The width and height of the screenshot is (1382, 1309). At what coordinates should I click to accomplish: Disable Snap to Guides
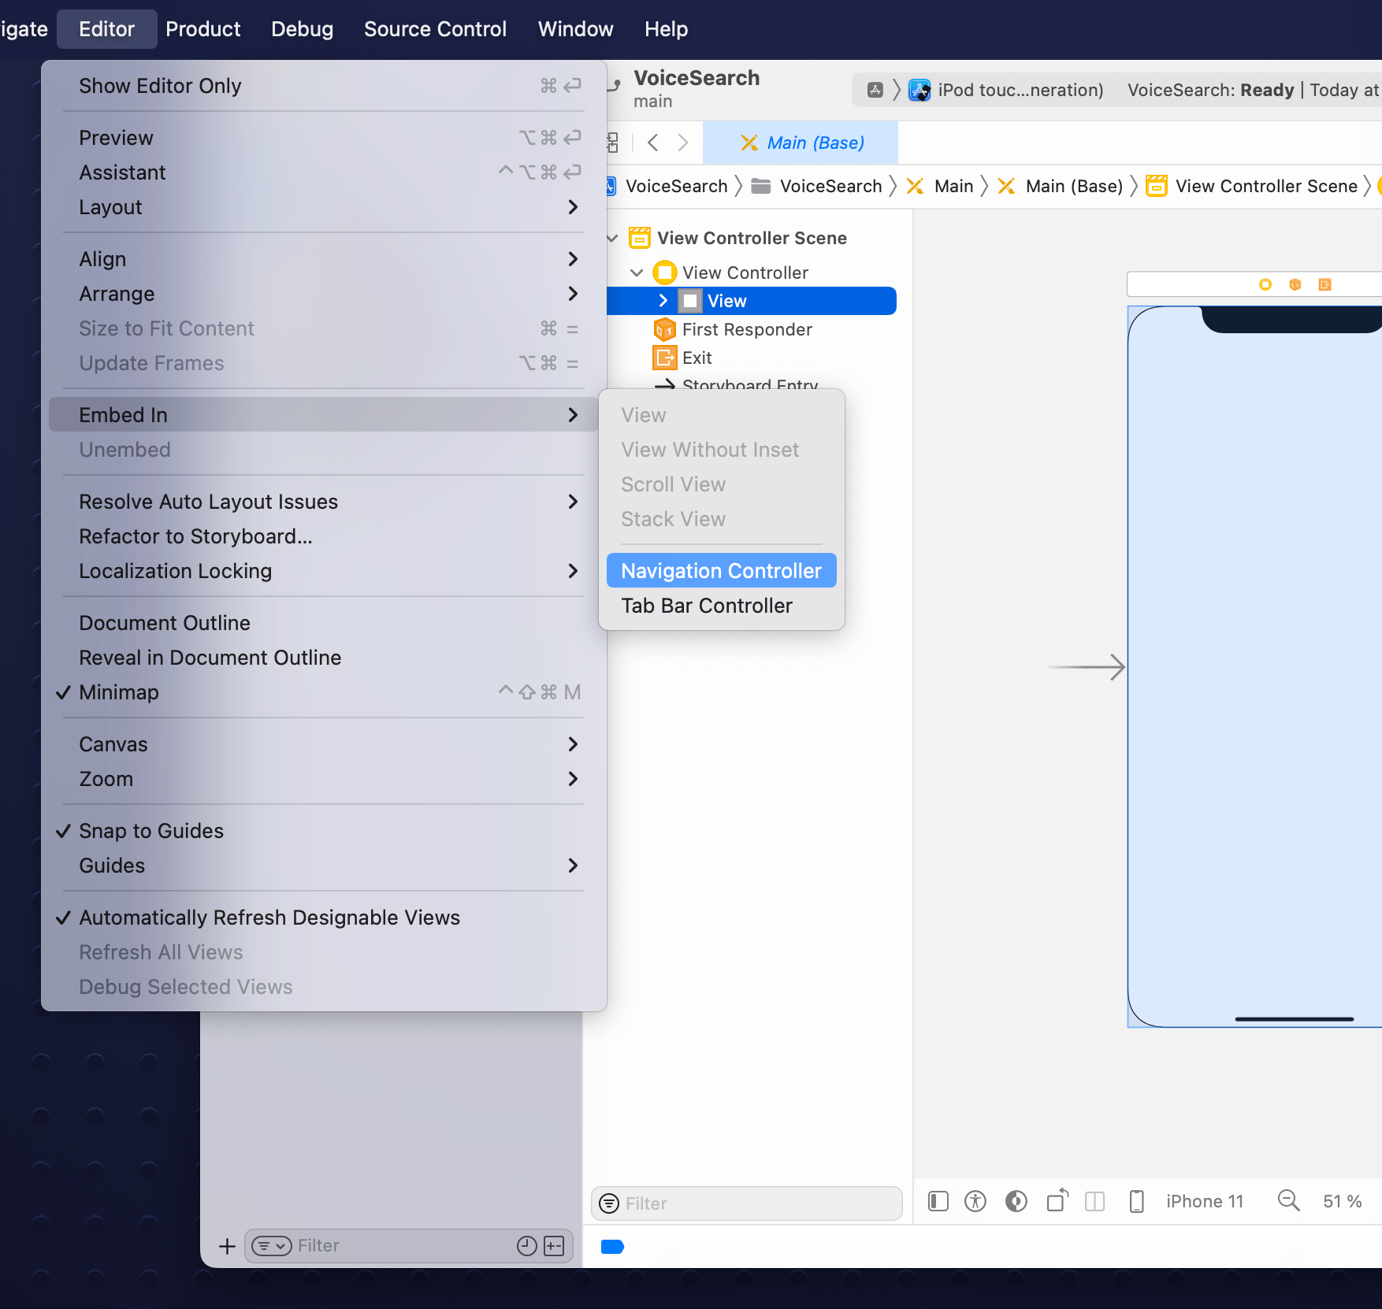150,830
